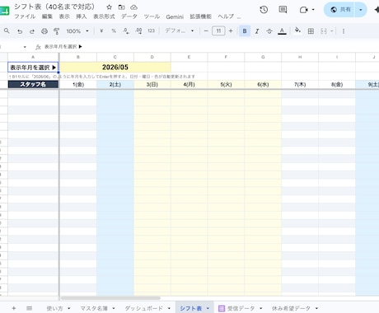Open the ツール menu
Screen dimensions: 379x313
(x=152, y=16)
